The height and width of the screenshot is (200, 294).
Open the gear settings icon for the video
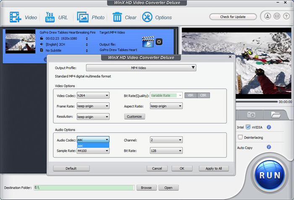pos(159,42)
